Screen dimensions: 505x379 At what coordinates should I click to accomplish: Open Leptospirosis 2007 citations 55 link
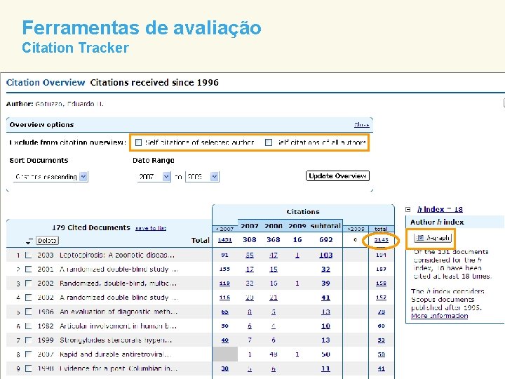250,255
